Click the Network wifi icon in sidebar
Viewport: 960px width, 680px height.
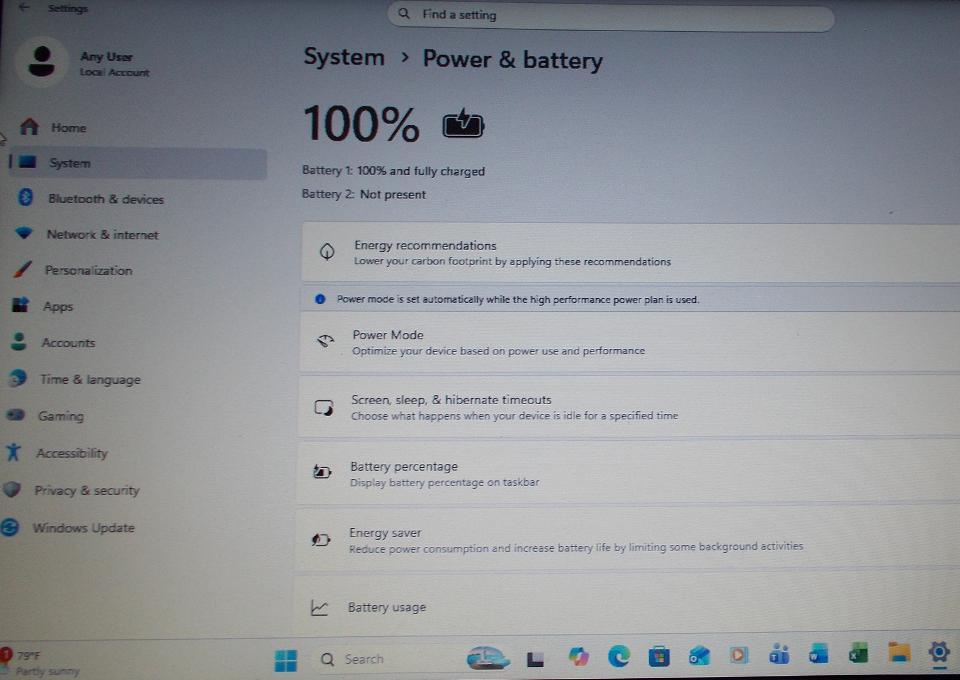coord(23,233)
